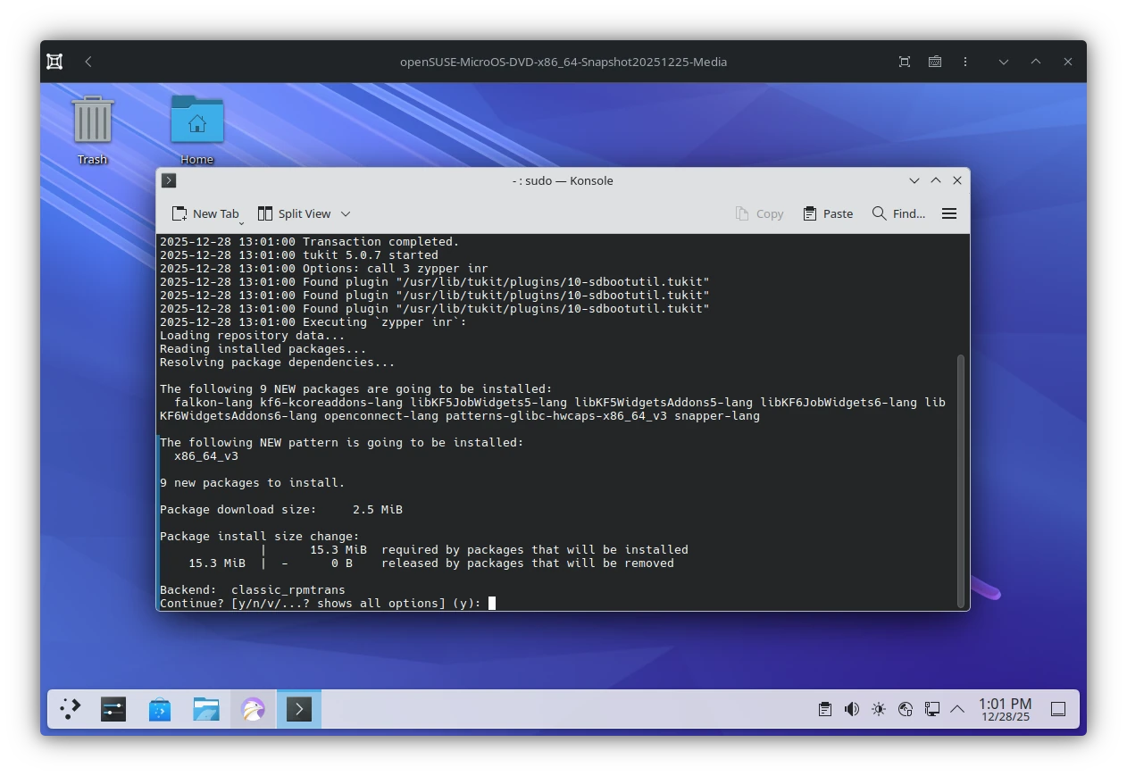Open Firefox from the taskbar
The image size is (1127, 776).
pos(253,709)
